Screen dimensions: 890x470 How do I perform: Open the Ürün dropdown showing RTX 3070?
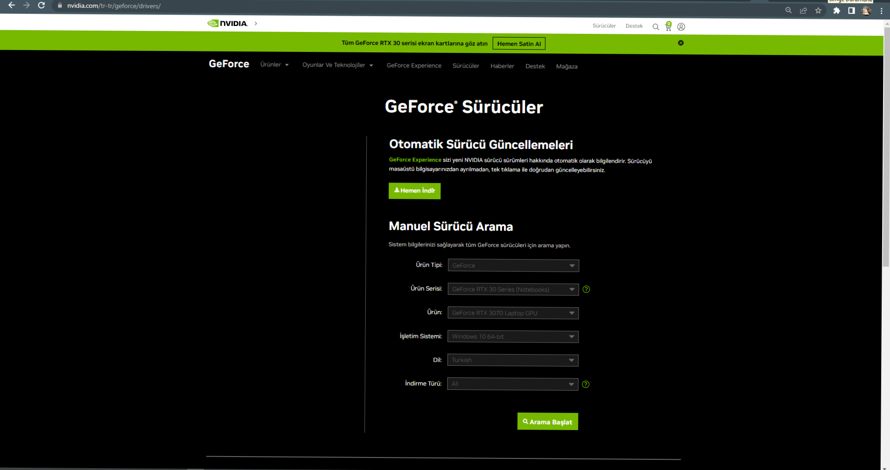513,313
